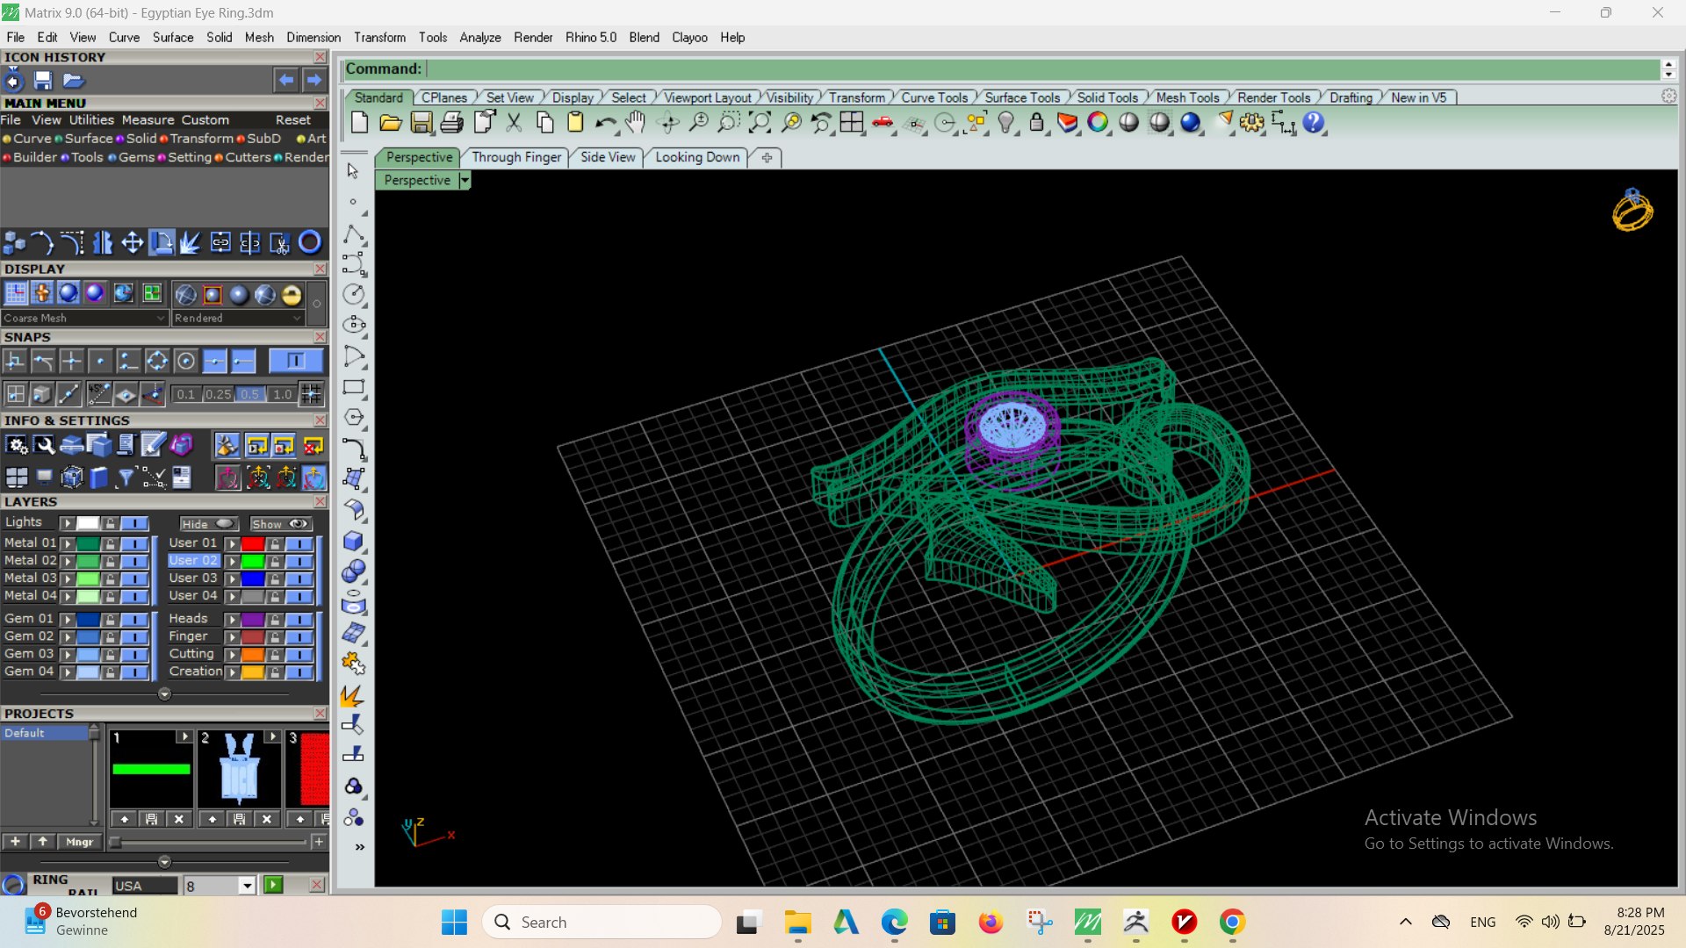This screenshot has width=1686, height=948.
Task: Click the Move arrows icon in Main Menu tools
Action: point(132,242)
